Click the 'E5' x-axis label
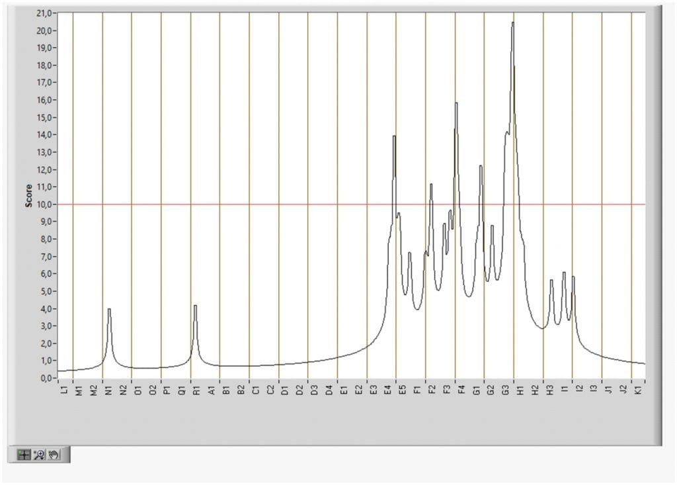677x485 pixels. (403, 390)
